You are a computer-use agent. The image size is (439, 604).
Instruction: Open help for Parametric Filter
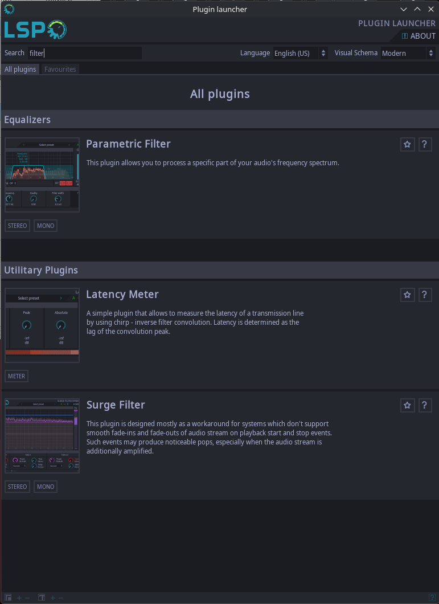pyautogui.click(x=425, y=145)
